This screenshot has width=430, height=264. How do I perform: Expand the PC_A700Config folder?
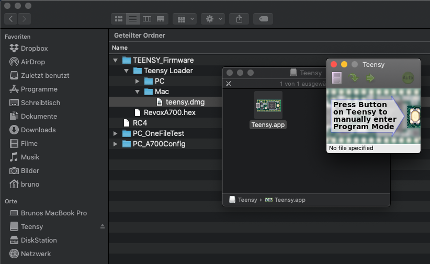pos(115,144)
